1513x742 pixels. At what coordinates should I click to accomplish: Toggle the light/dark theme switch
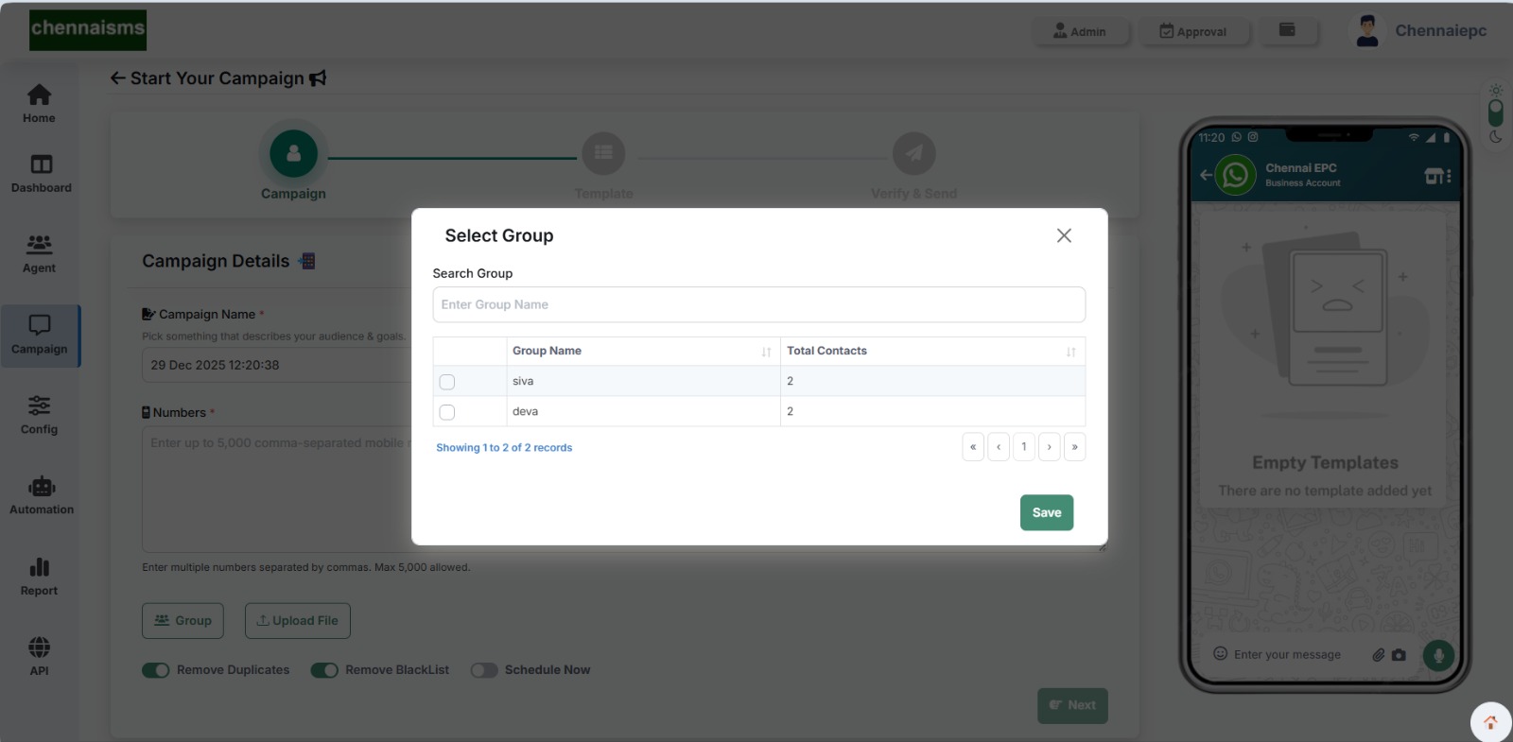click(x=1495, y=113)
